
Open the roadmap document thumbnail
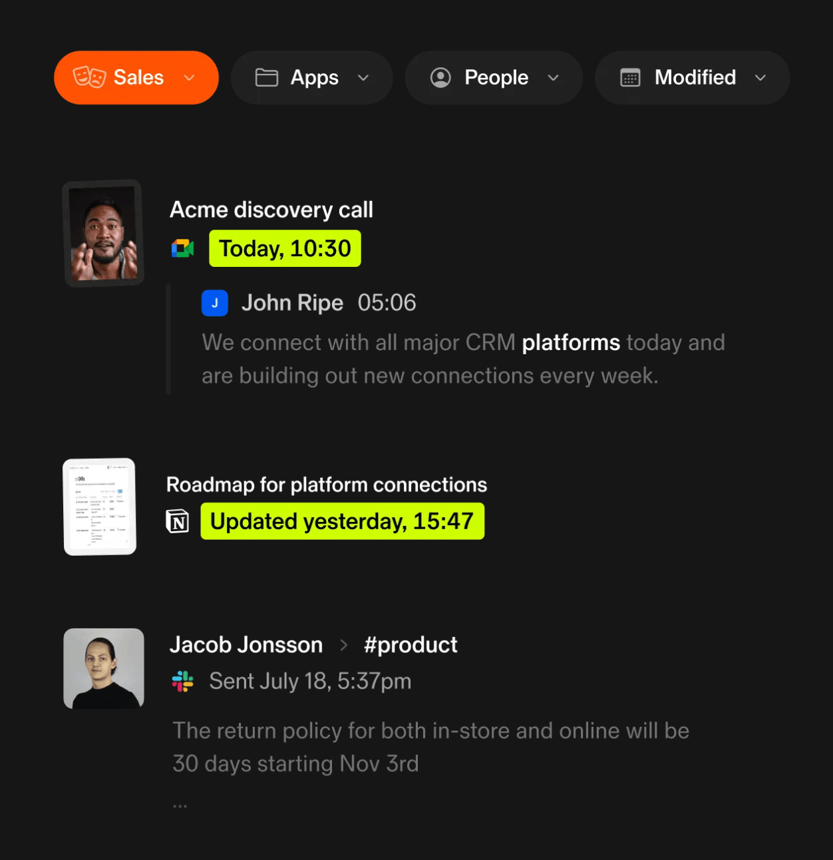pos(100,507)
